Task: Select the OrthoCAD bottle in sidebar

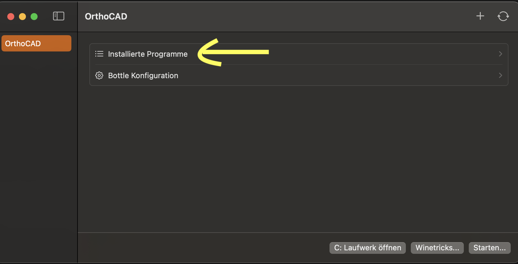Action: pos(36,43)
